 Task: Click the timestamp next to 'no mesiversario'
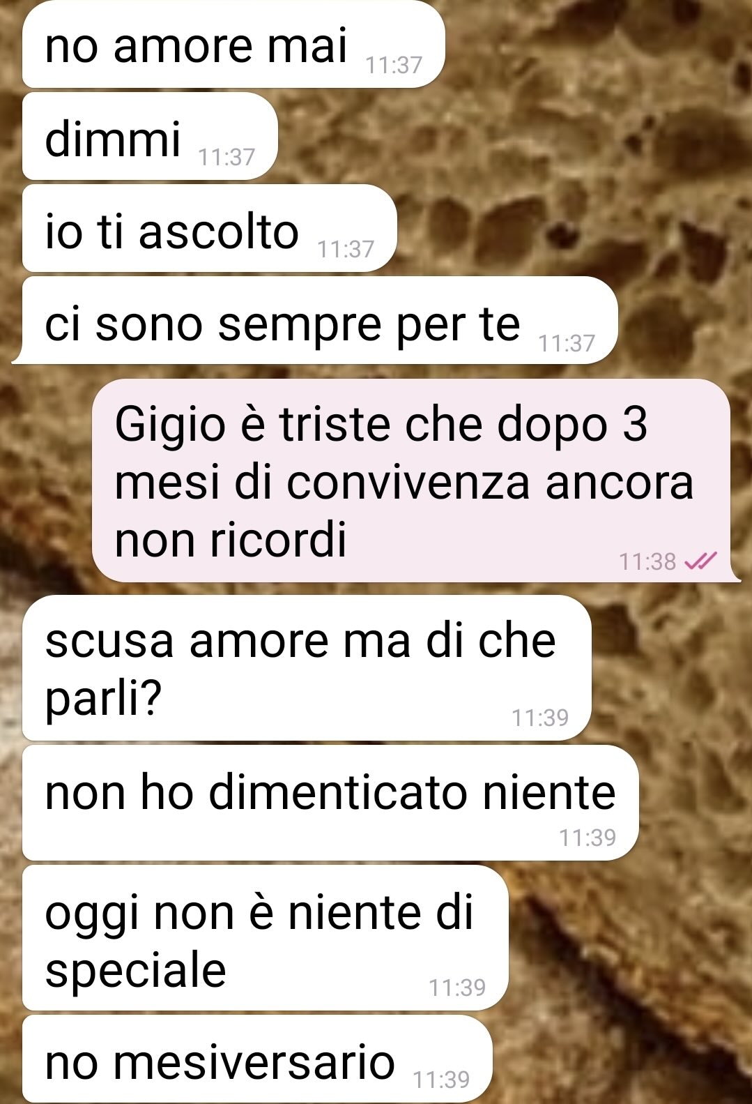tap(441, 1080)
